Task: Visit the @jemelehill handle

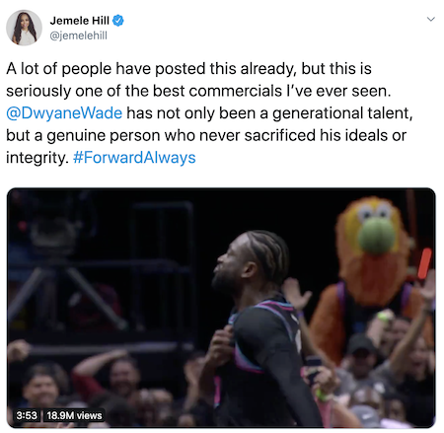Action: 78,36
